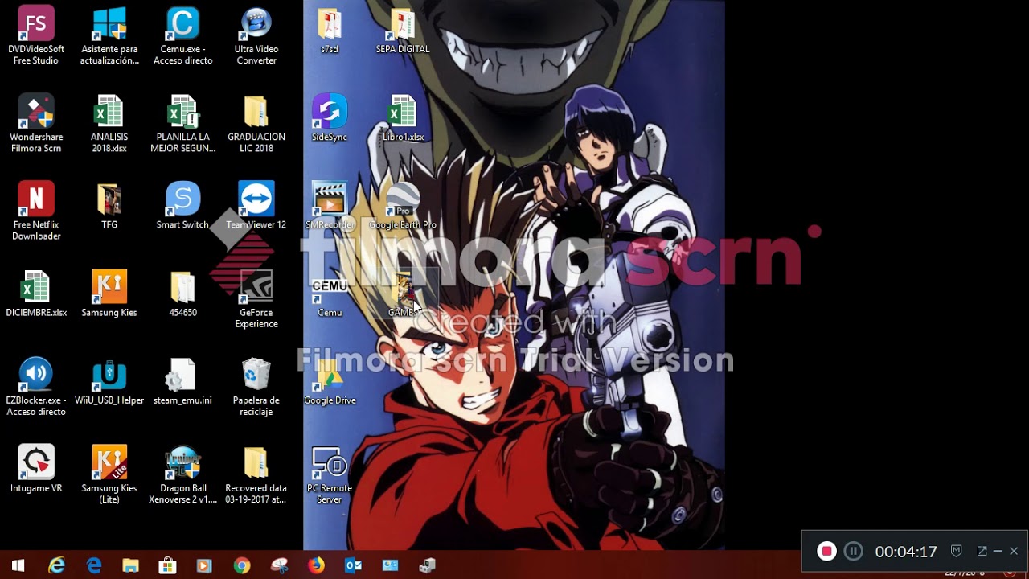The image size is (1029, 579).
Task: Open Libro1.xlsx file
Action: (x=403, y=118)
